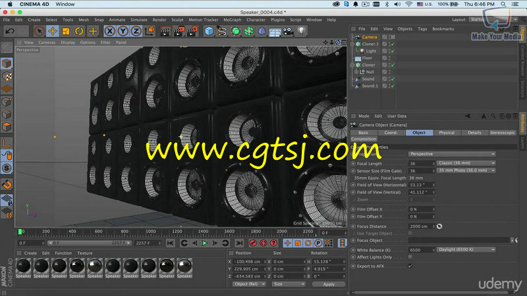Image resolution: width=527 pixels, height=296 pixels.
Task: Open Object manager Tags menu
Action: 422,29
